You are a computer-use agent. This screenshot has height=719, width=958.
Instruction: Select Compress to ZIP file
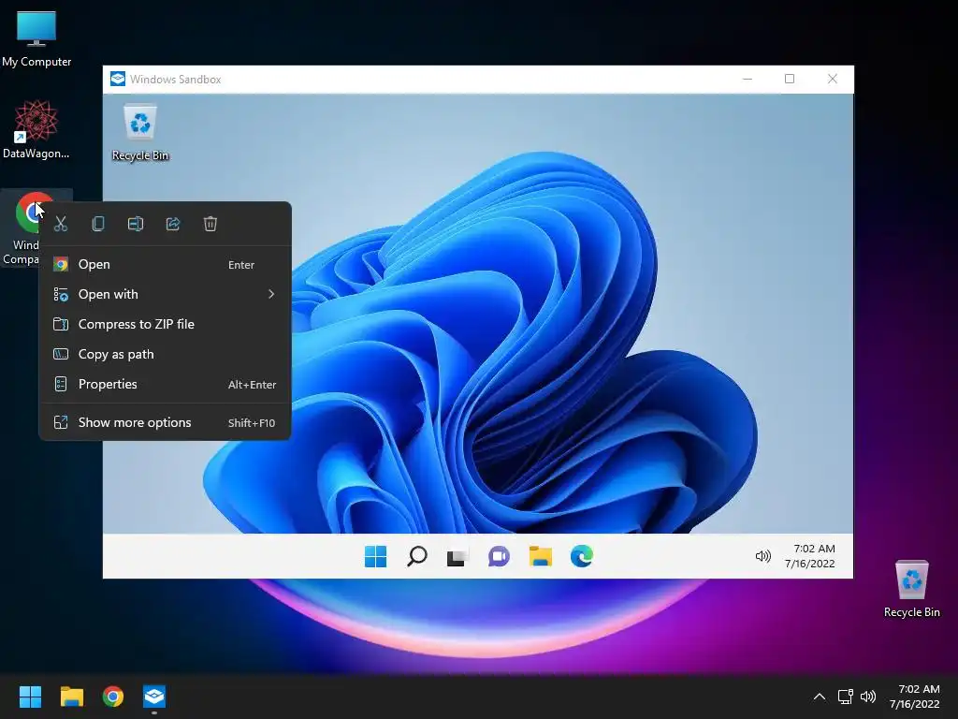click(x=165, y=325)
